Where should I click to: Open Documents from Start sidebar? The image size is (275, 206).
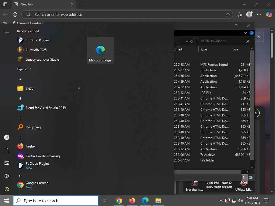click(x=7, y=150)
